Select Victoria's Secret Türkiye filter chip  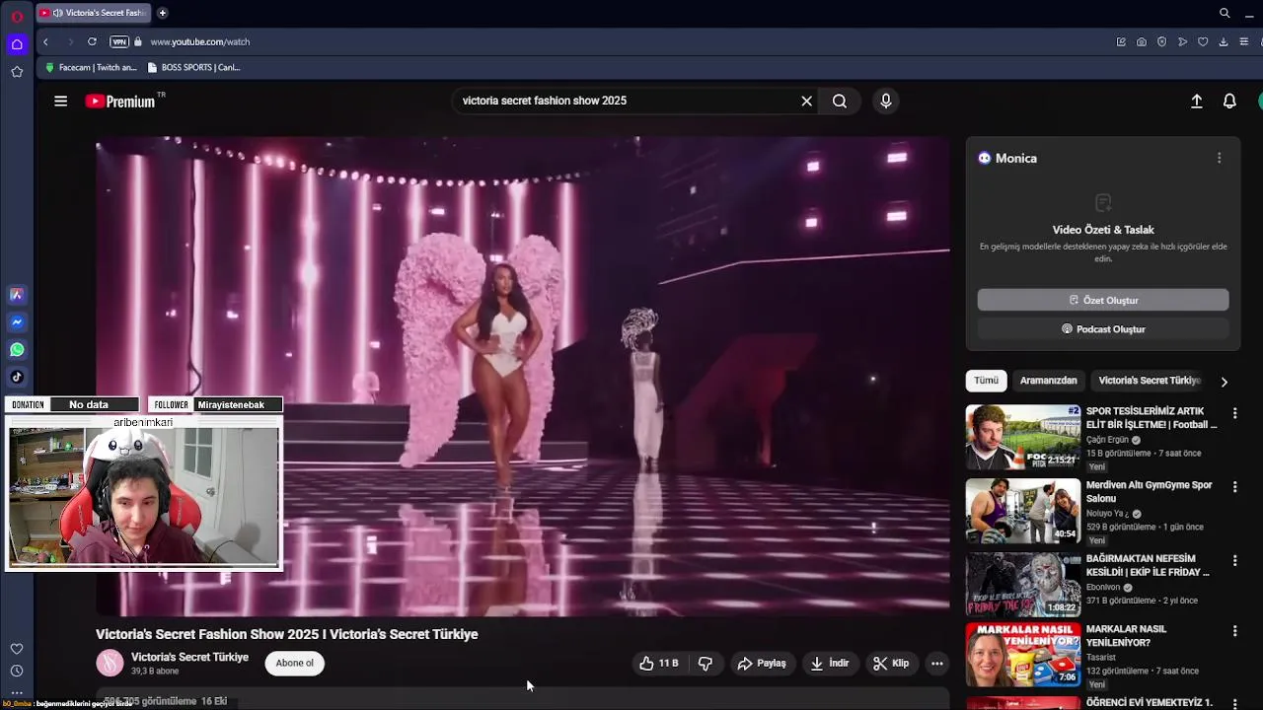point(1150,381)
